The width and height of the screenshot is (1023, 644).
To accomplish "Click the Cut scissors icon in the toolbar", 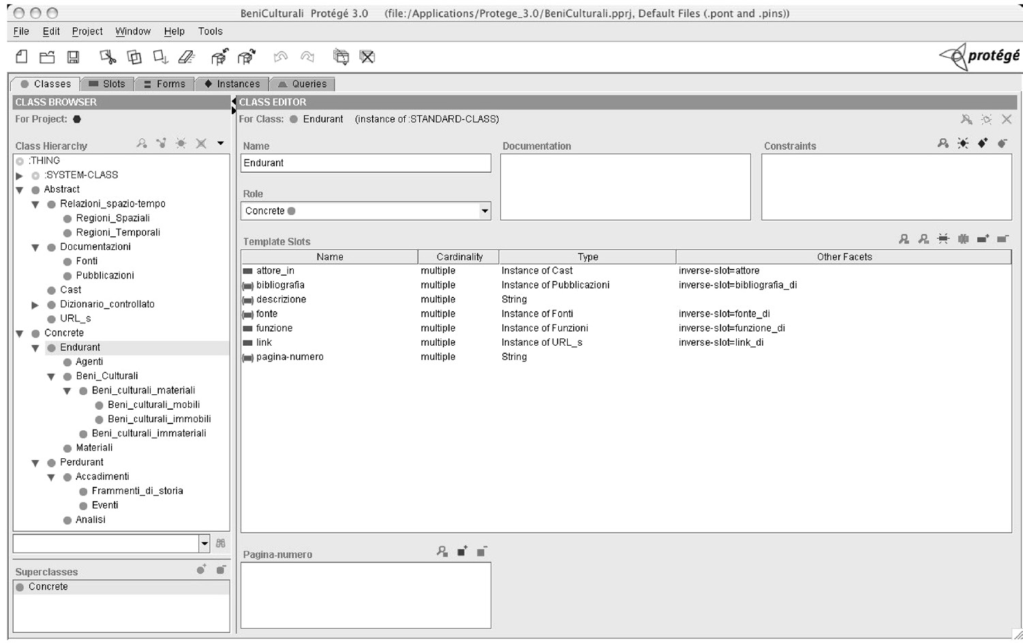I will coord(108,57).
